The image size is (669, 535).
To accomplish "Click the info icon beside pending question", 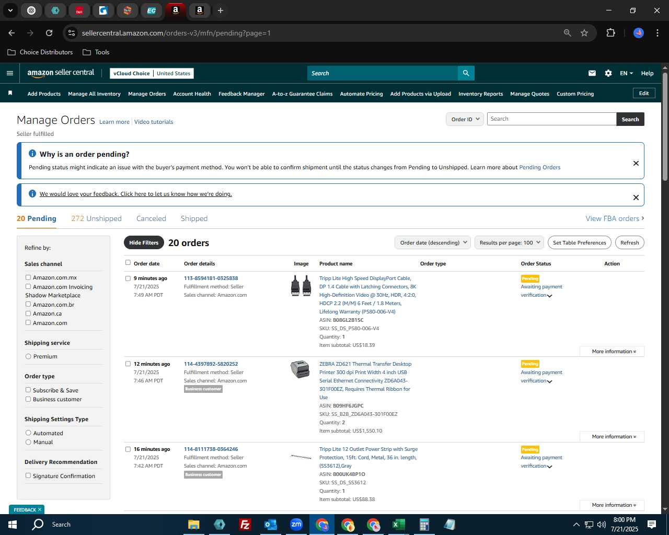I will (x=32, y=154).
